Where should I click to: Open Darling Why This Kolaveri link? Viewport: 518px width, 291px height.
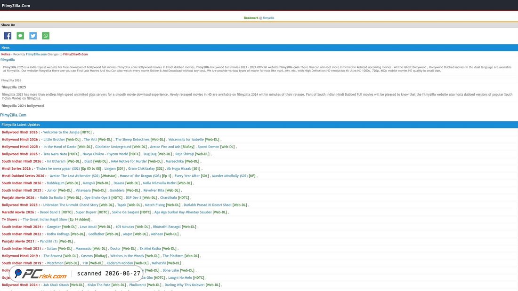(x=184, y=285)
